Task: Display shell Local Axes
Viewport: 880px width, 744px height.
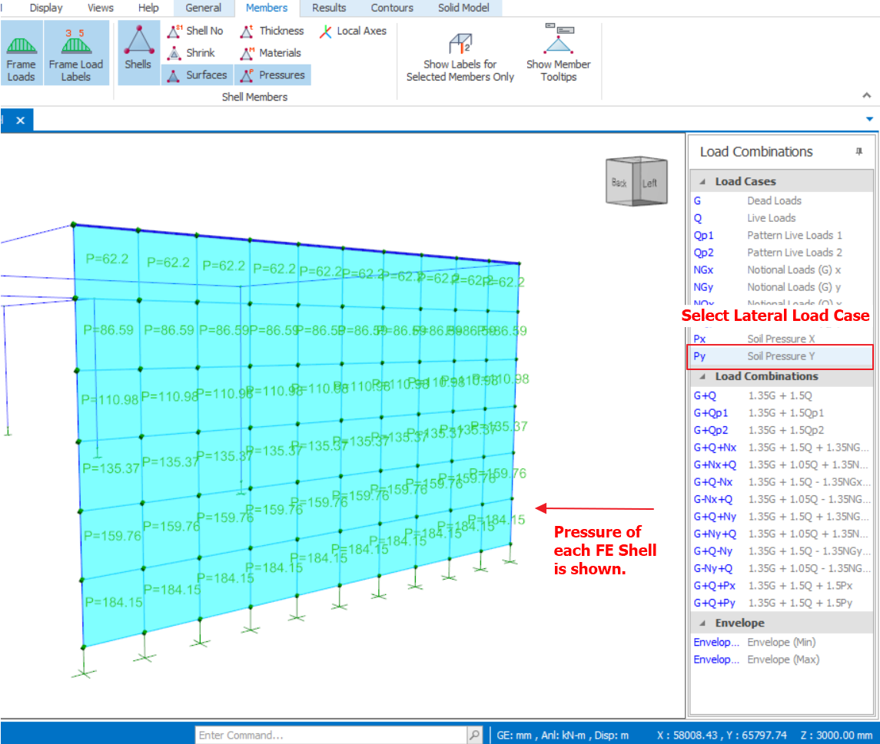Action: tap(353, 31)
